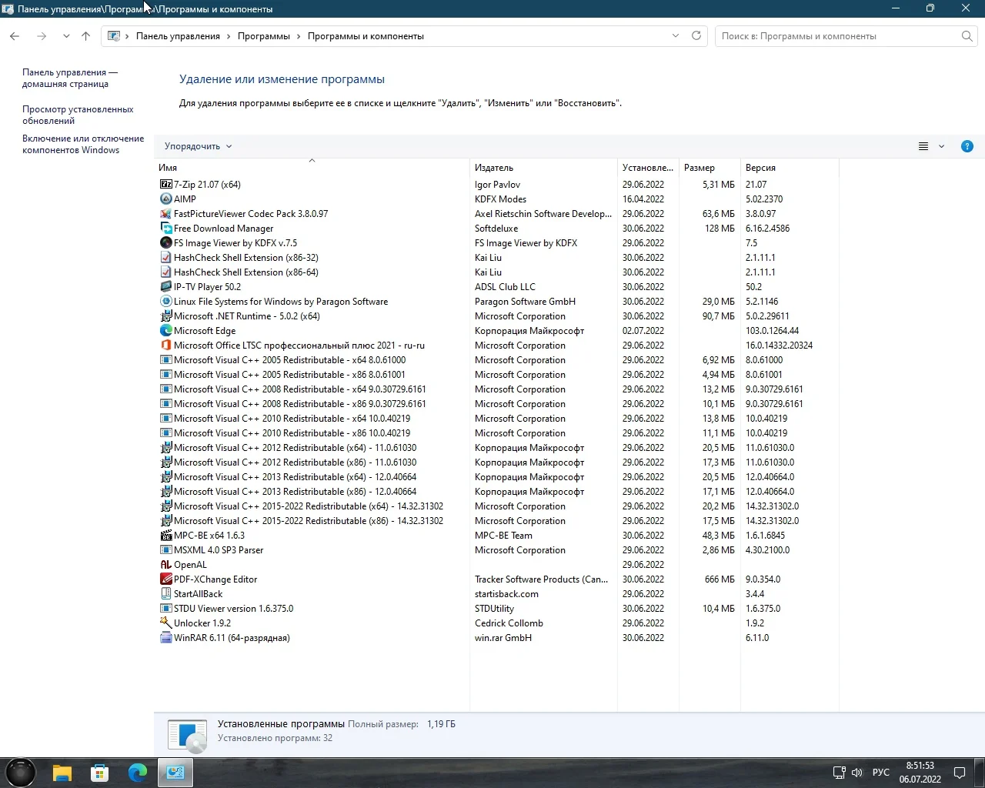985x788 pixels.
Task: Select the WinRAR program icon
Action: tap(165, 638)
